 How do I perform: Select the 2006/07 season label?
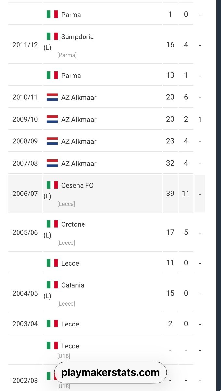click(25, 194)
